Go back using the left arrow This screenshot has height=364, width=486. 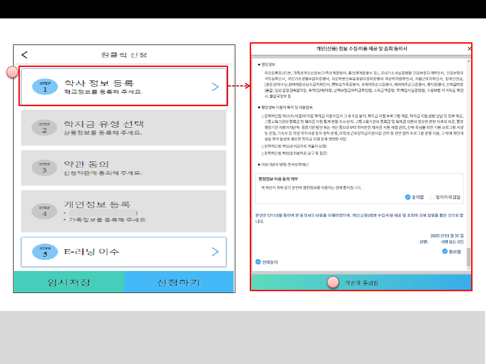25,55
